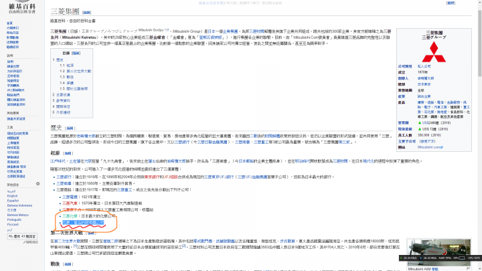Open the 首頁 main page sidebar link
This screenshot has width=482, height=271.
tap(10, 23)
